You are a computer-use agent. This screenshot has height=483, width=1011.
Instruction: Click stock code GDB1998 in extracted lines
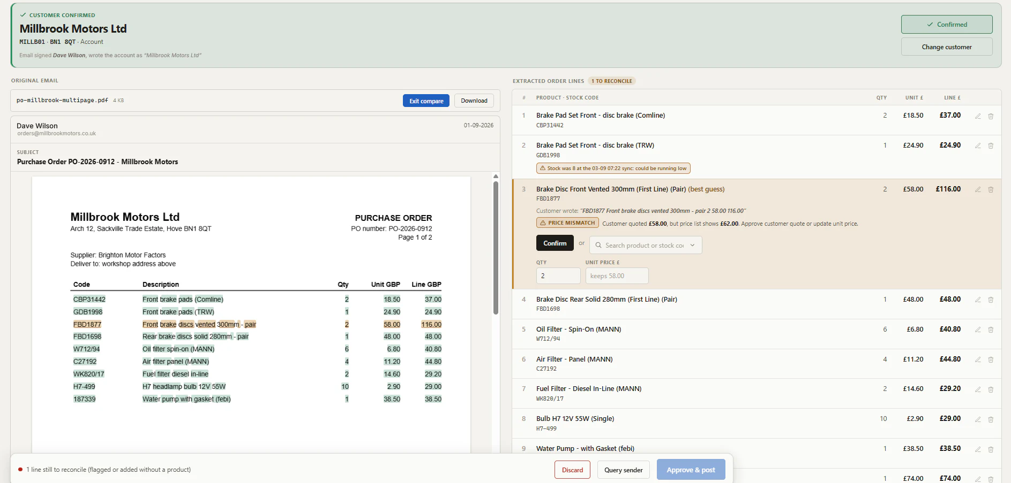(x=548, y=155)
